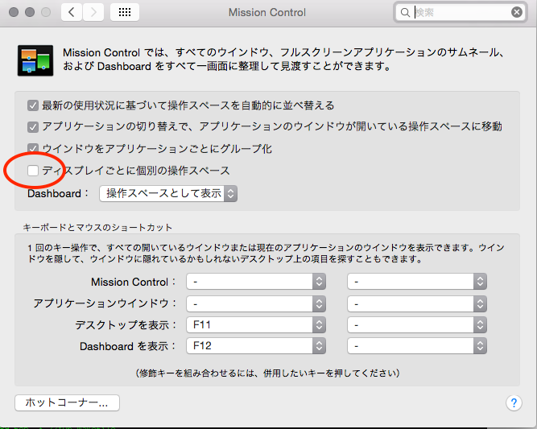Open Dashboard を表示 F12 dropdown

coord(256,346)
